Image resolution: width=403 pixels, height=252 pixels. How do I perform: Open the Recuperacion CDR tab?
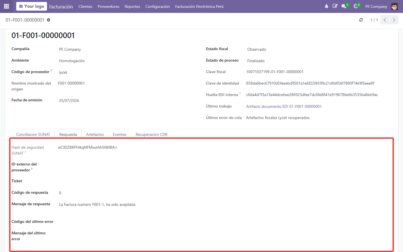click(151, 134)
